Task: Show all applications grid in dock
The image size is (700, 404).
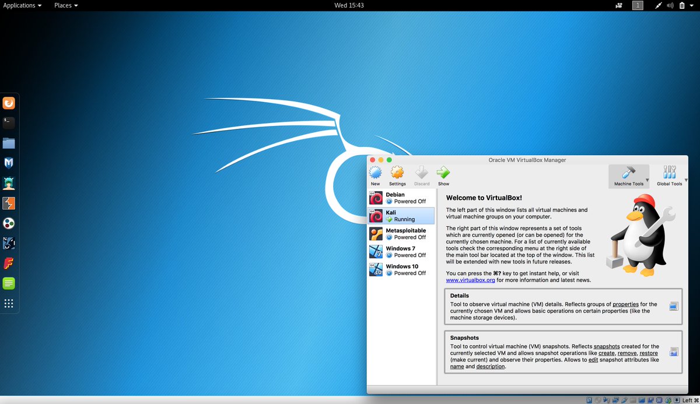Action: coord(9,303)
